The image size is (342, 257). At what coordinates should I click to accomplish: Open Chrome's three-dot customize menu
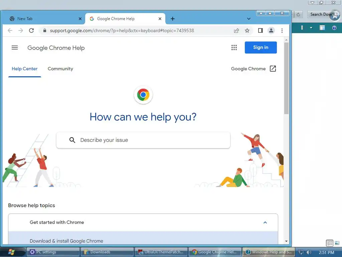[x=282, y=30]
